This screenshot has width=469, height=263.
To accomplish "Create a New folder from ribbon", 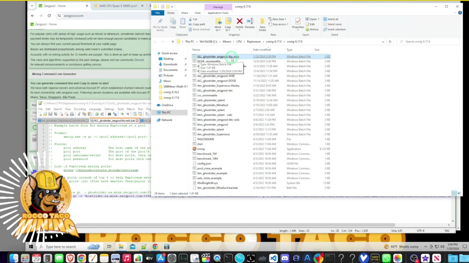I will click(x=262, y=24).
